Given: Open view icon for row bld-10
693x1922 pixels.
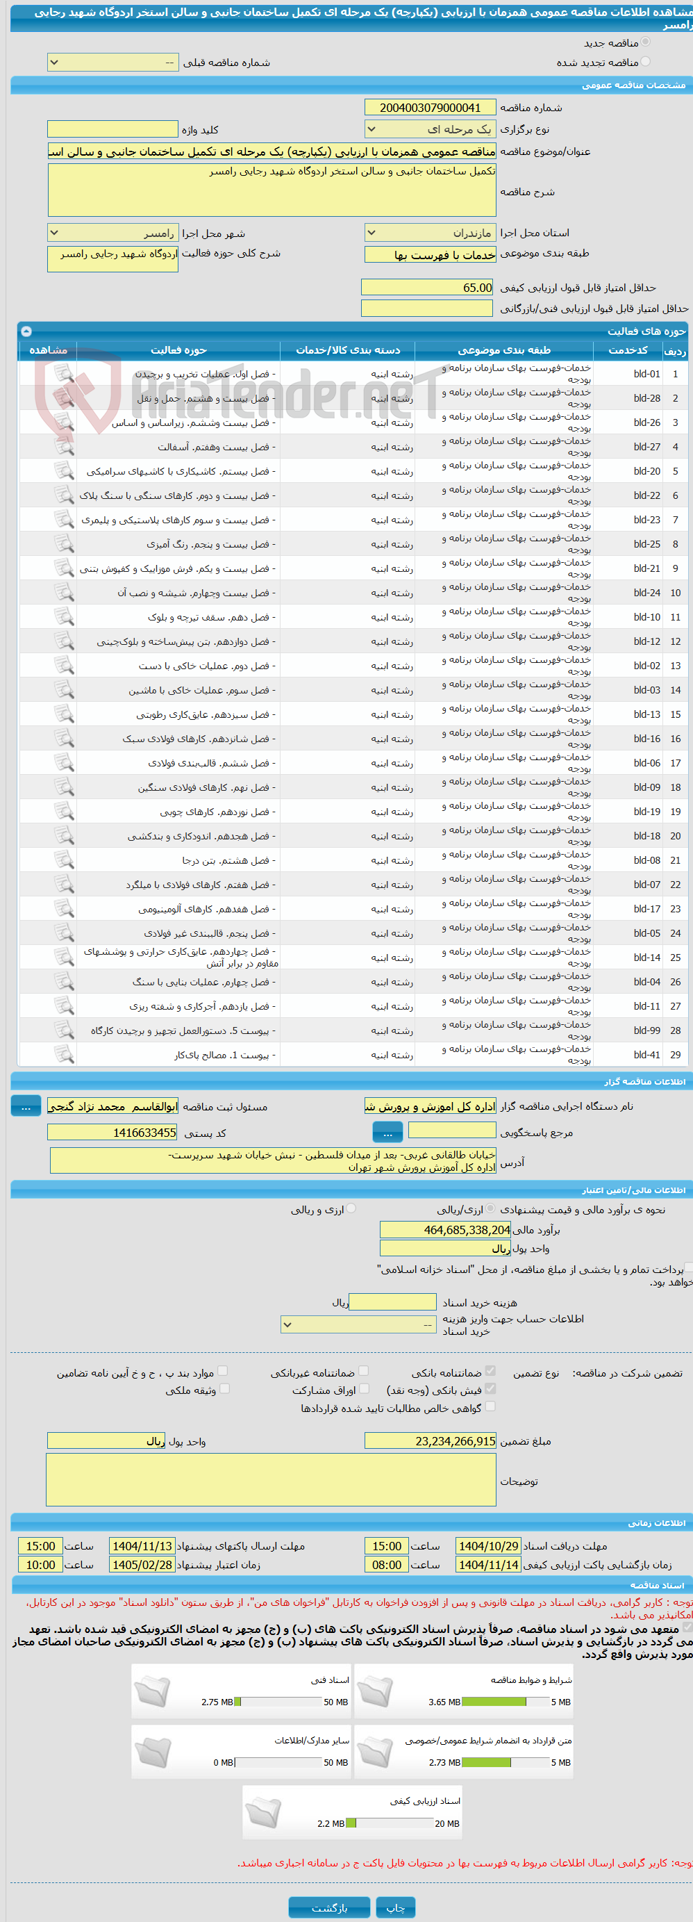Looking at the screenshot, I should click(x=64, y=617).
